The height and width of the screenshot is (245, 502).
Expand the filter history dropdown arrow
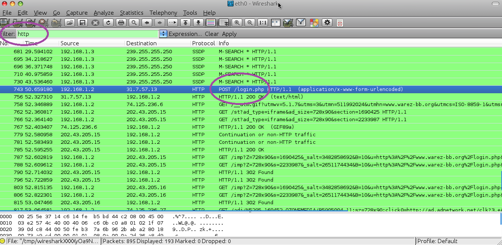[x=163, y=34]
